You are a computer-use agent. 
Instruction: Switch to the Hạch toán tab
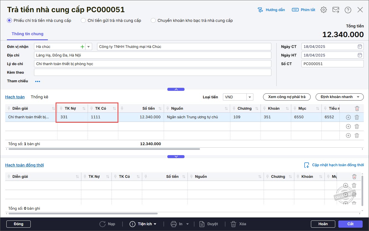(x=15, y=97)
